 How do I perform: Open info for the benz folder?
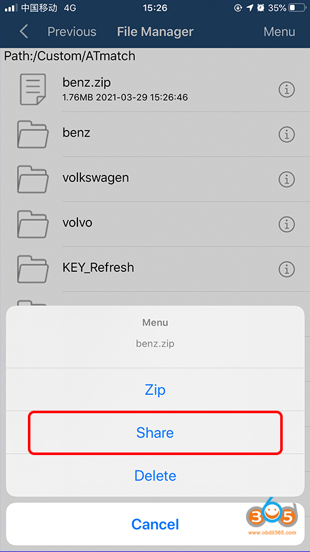coord(287,134)
